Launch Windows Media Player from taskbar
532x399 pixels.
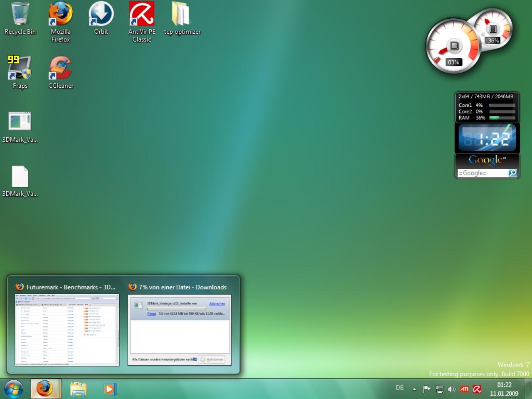coord(110,389)
